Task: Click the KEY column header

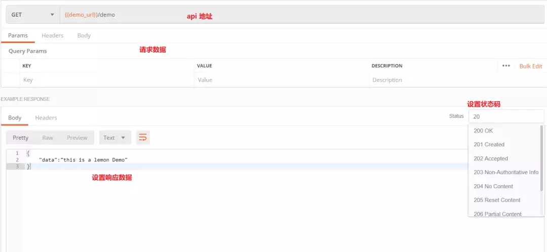Action: coord(27,65)
